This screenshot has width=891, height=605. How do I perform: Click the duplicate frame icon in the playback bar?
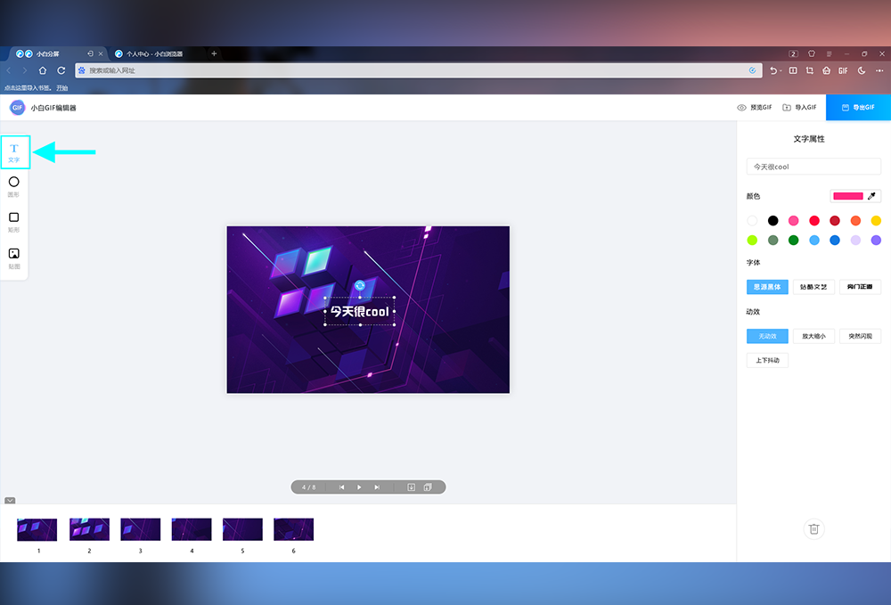[428, 486]
